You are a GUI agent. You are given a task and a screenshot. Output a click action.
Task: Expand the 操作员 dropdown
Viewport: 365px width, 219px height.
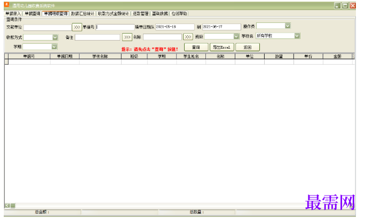(288, 26)
